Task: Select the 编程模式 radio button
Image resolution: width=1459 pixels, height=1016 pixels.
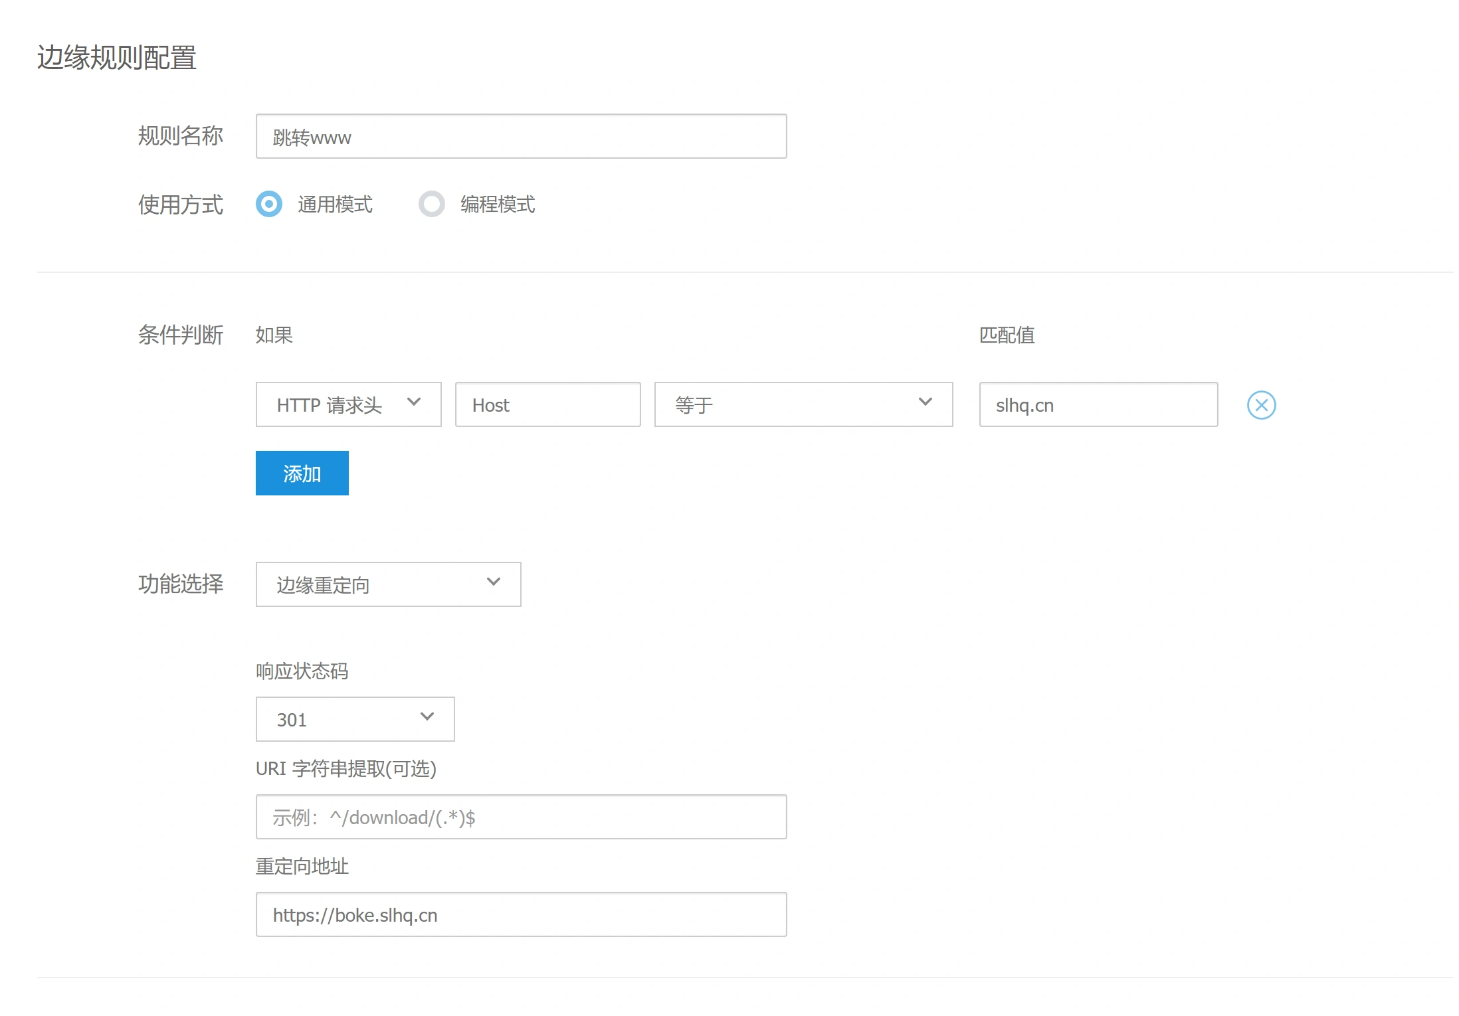Action: point(431,204)
